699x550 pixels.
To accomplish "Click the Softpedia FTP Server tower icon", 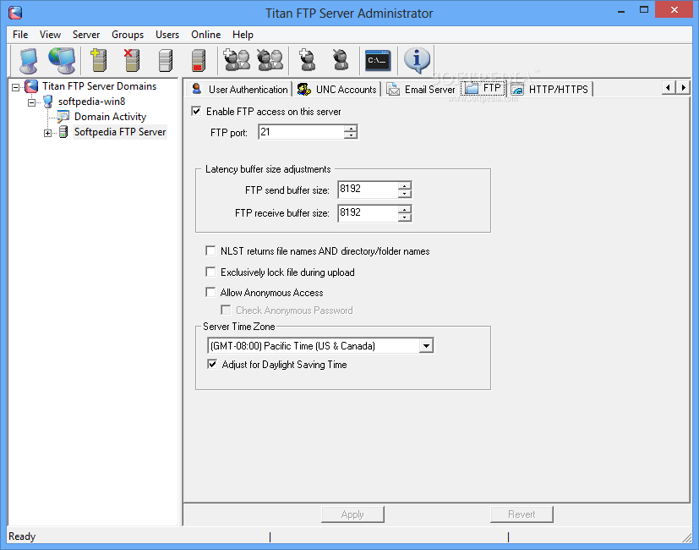I will [x=63, y=132].
